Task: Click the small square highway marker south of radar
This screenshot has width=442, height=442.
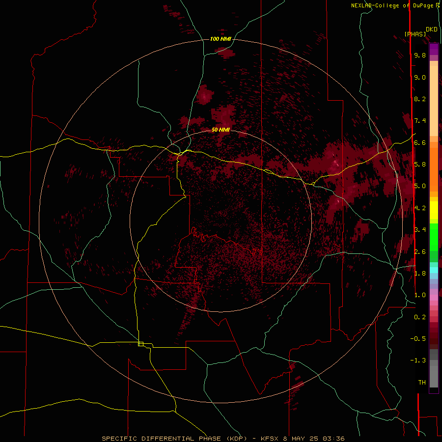Action: 140,344
